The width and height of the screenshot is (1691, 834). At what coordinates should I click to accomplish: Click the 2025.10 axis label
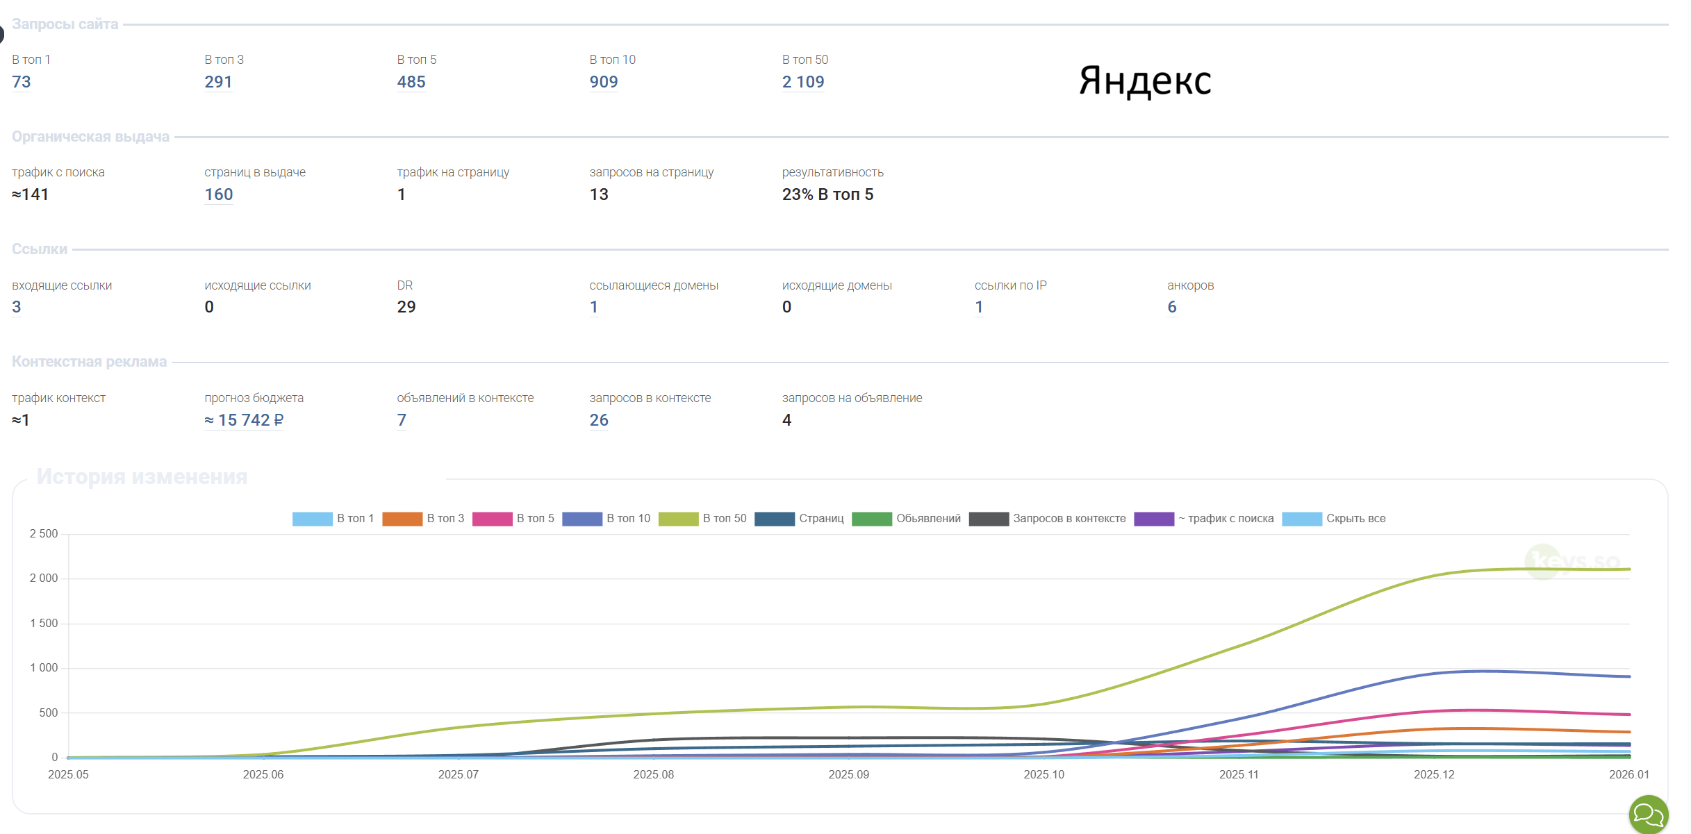point(1044,774)
